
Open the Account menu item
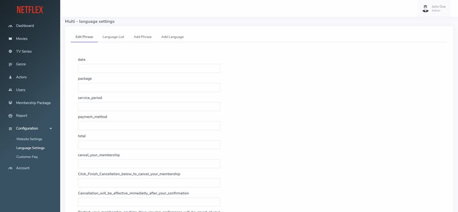coord(23,168)
